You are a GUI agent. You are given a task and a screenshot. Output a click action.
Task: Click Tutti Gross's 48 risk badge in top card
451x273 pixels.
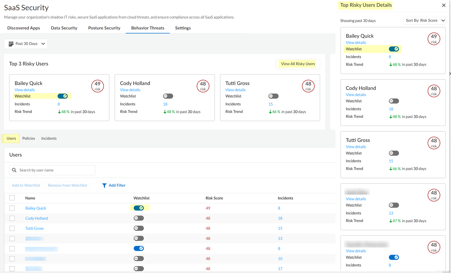308,86
